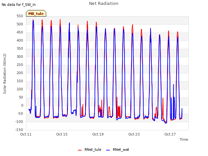The image size is (208, 156).
Task: Toggle the RNet_tule legend entry
Action: [90, 149]
